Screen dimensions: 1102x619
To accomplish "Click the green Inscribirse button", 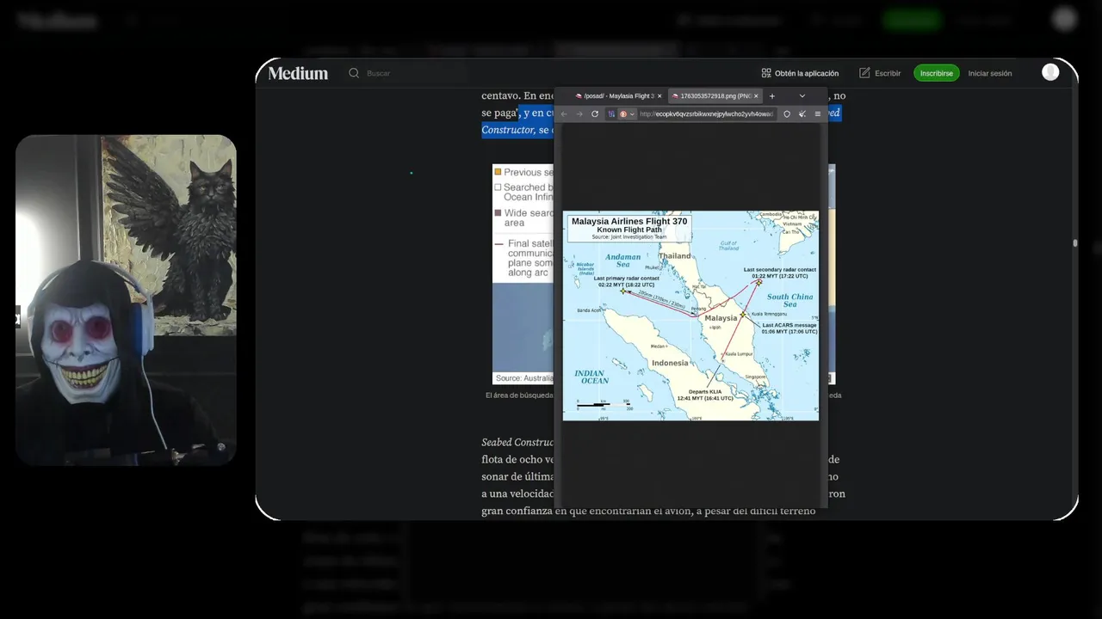I will pyautogui.click(x=937, y=73).
